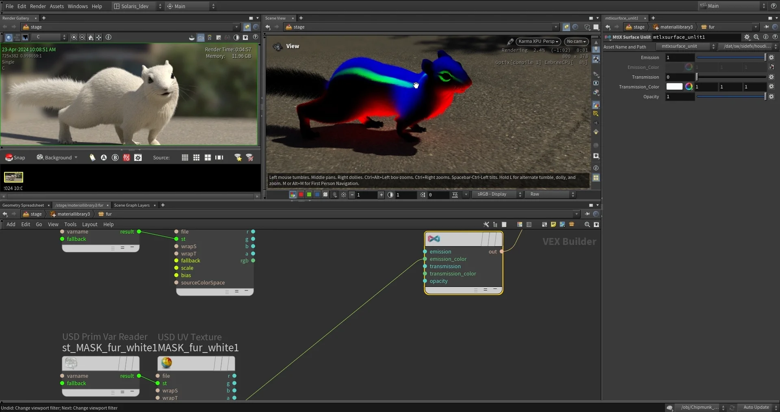The height and width of the screenshot is (412, 780).
Task: Change sRGB - Display color space dropdown
Action: click(497, 194)
